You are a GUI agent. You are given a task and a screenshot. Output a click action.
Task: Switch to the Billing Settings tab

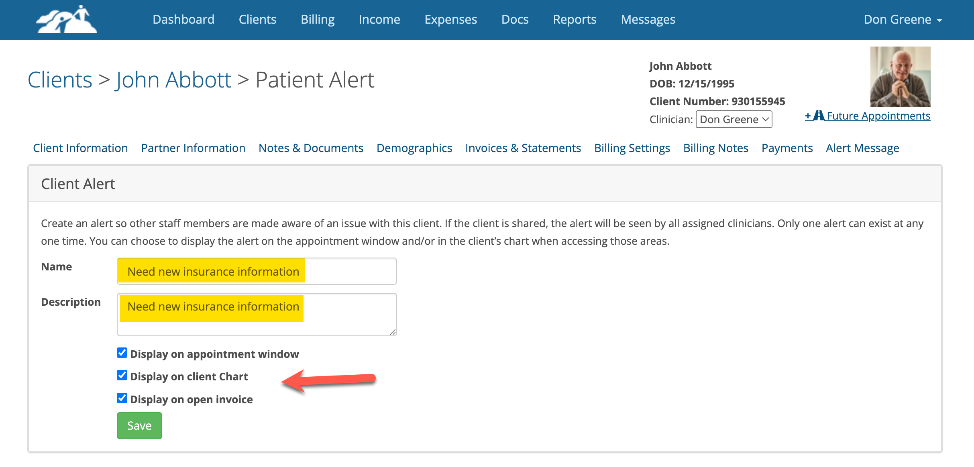[632, 148]
